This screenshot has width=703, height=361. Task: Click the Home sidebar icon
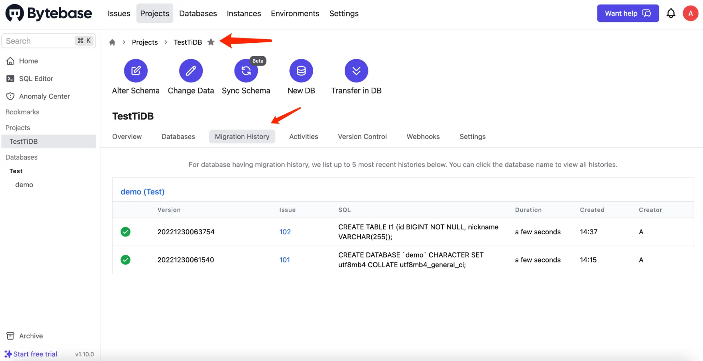[11, 61]
